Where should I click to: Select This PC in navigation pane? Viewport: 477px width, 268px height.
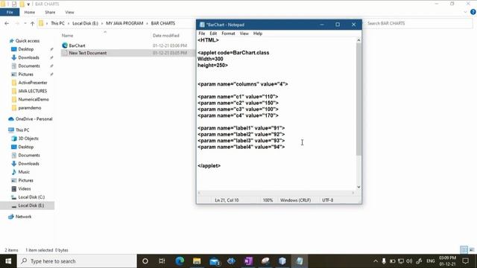[x=22, y=130]
